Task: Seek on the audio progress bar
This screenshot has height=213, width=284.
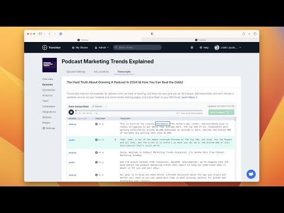Action: pos(139,111)
